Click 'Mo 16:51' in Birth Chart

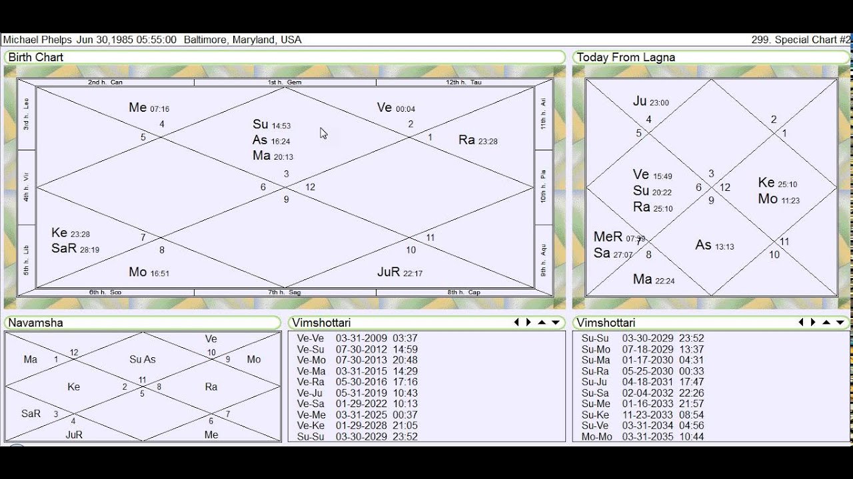pos(149,272)
